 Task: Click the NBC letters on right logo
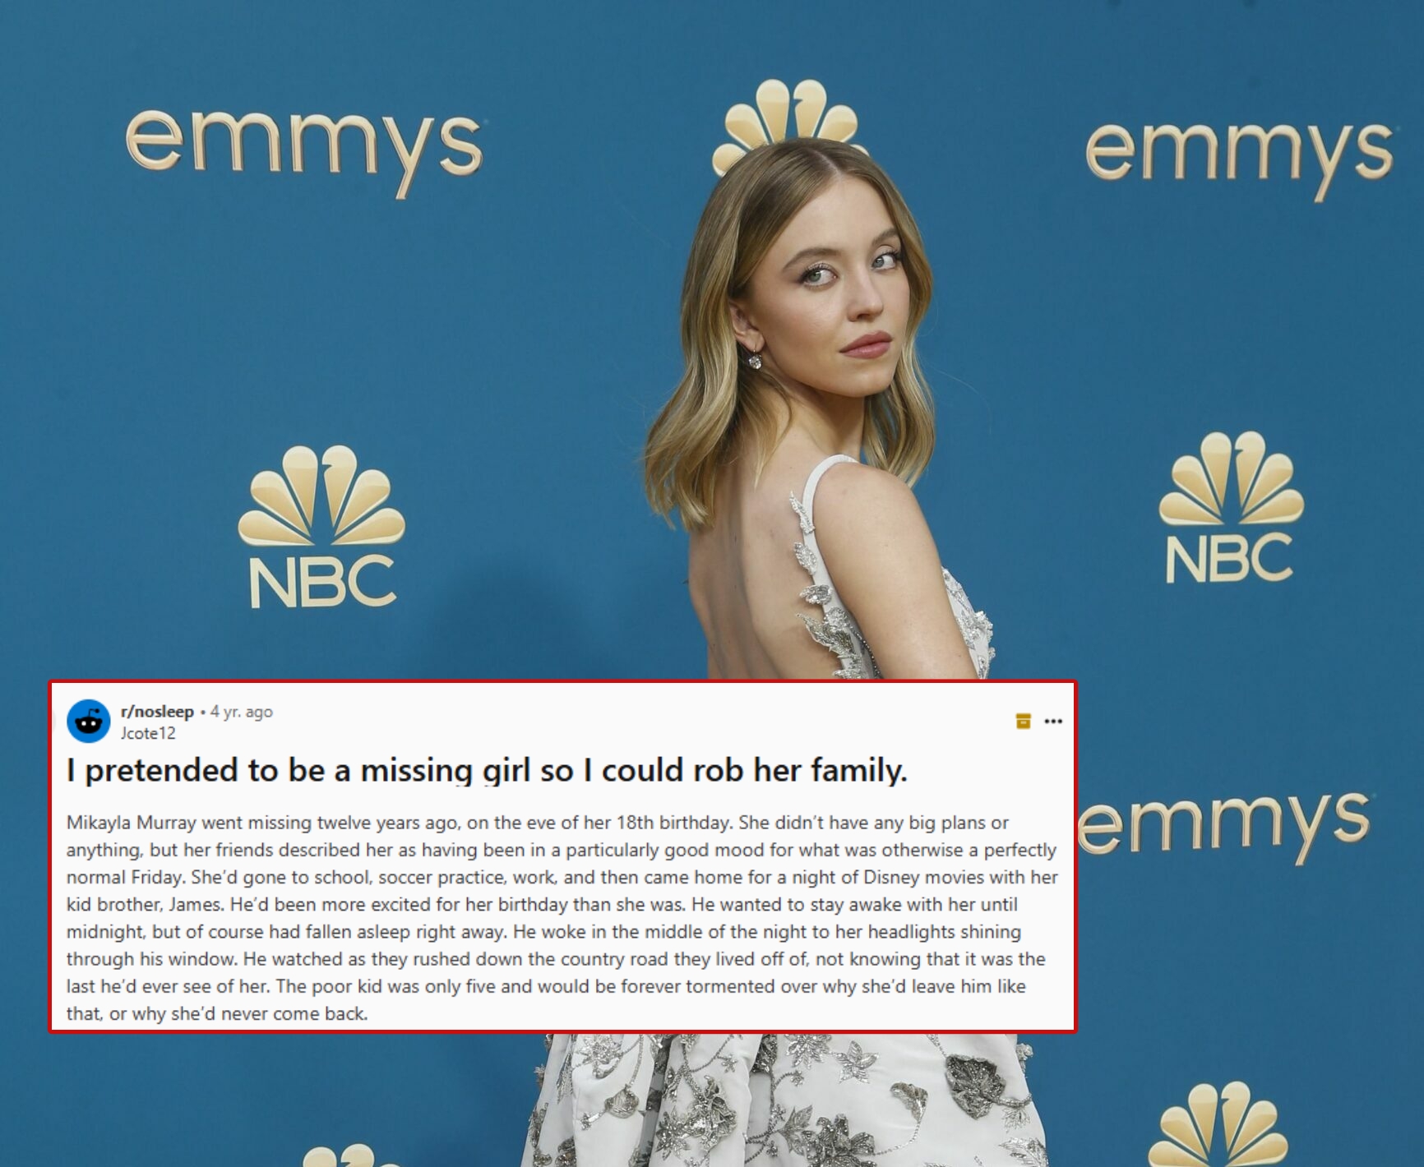click(x=1229, y=556)
